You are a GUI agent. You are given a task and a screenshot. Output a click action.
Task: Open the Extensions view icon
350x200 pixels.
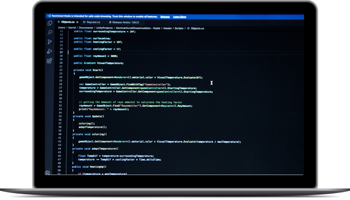(49, 61)
